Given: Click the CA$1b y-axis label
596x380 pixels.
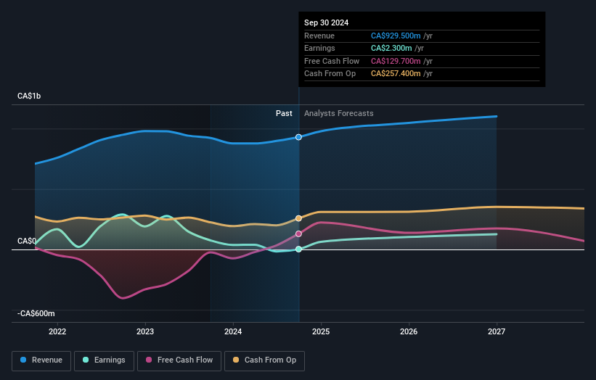Looking at the screenshot, I should click(29, 96).
